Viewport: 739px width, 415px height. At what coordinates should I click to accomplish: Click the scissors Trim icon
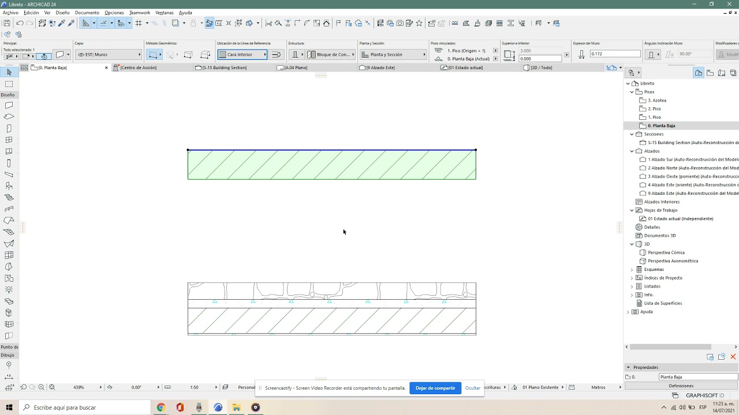(268, 23)
